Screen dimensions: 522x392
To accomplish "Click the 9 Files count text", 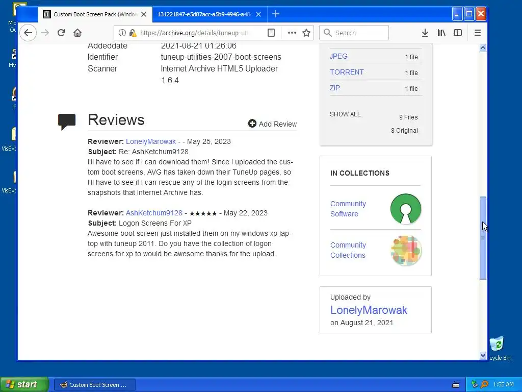I will 408,117.
